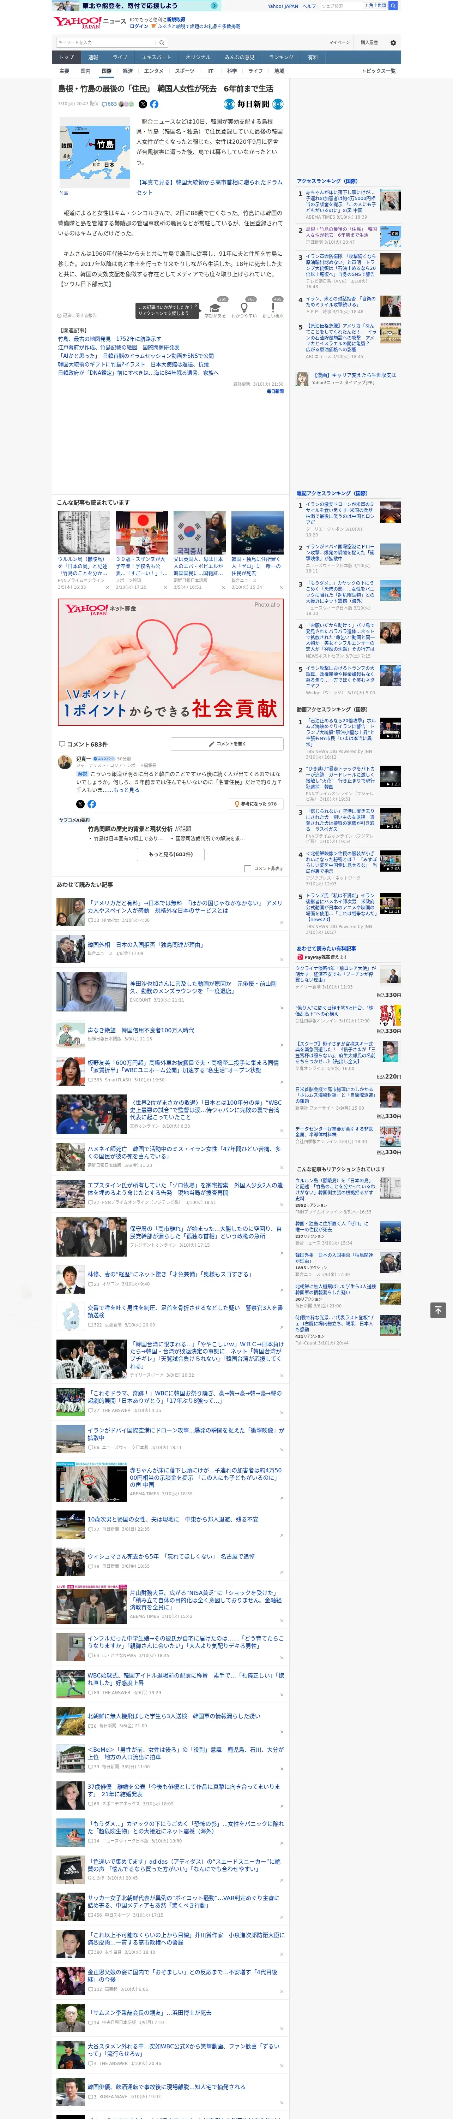Image resolution: width=453 pixels, height=2119 pixels.
Task: Open the 山谷スタメン外れる WBC article
Action: [183, 2049]
